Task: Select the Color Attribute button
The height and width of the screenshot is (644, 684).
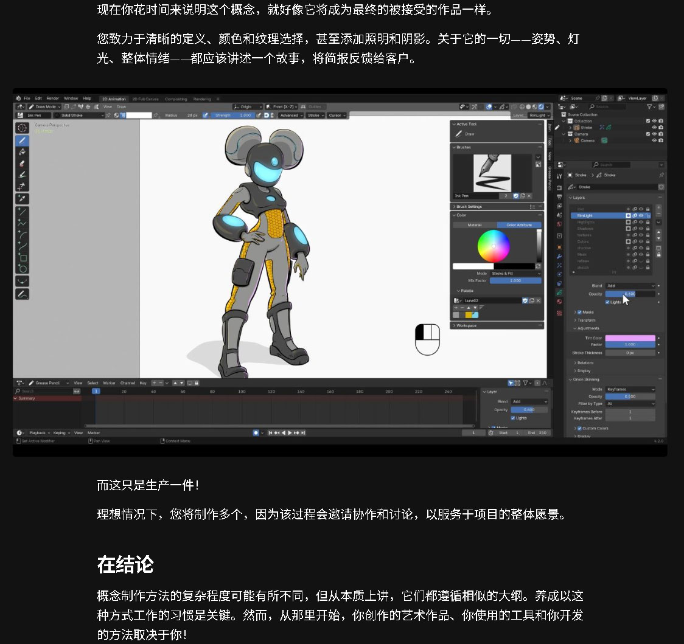Action: click(519, 225)
